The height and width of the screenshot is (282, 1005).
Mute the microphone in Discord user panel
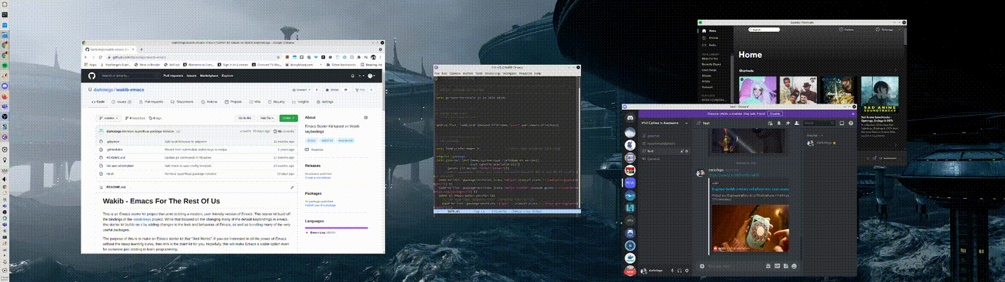(672, 271)
